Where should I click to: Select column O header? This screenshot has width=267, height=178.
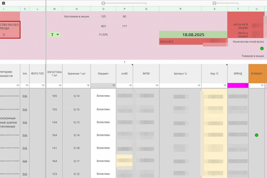pyautogui.click(x=103, y=9)
